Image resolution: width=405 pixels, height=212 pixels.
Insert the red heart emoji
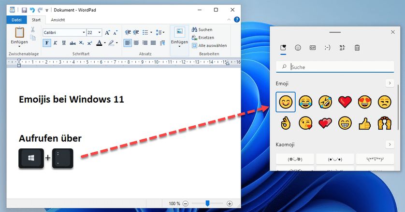[x=345, y=102]
